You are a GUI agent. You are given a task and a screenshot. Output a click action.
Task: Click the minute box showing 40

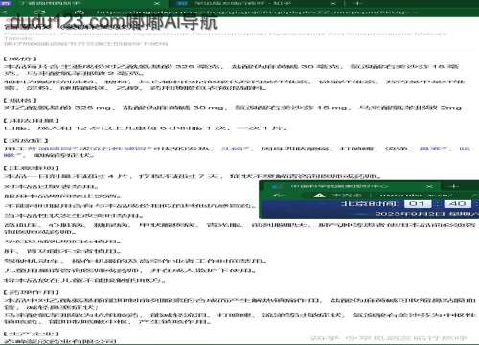click(457, 203)
